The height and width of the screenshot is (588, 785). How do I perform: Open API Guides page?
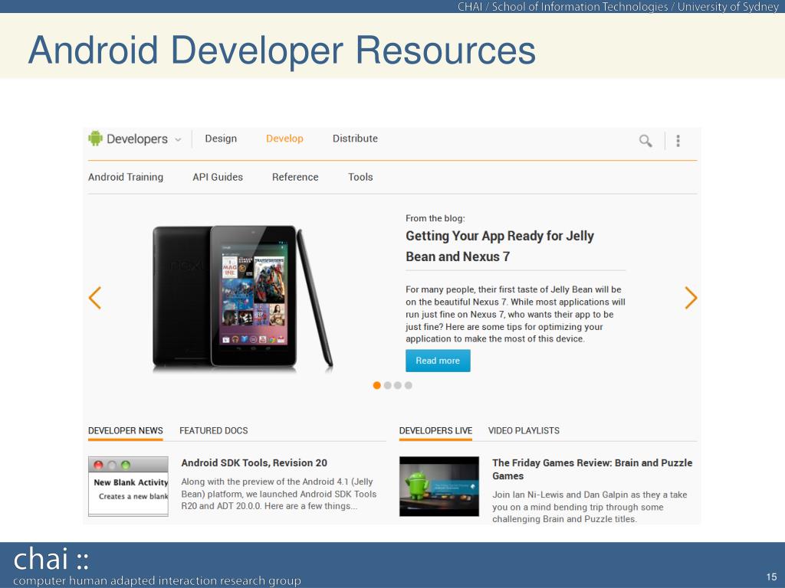(x=218, y=177)
